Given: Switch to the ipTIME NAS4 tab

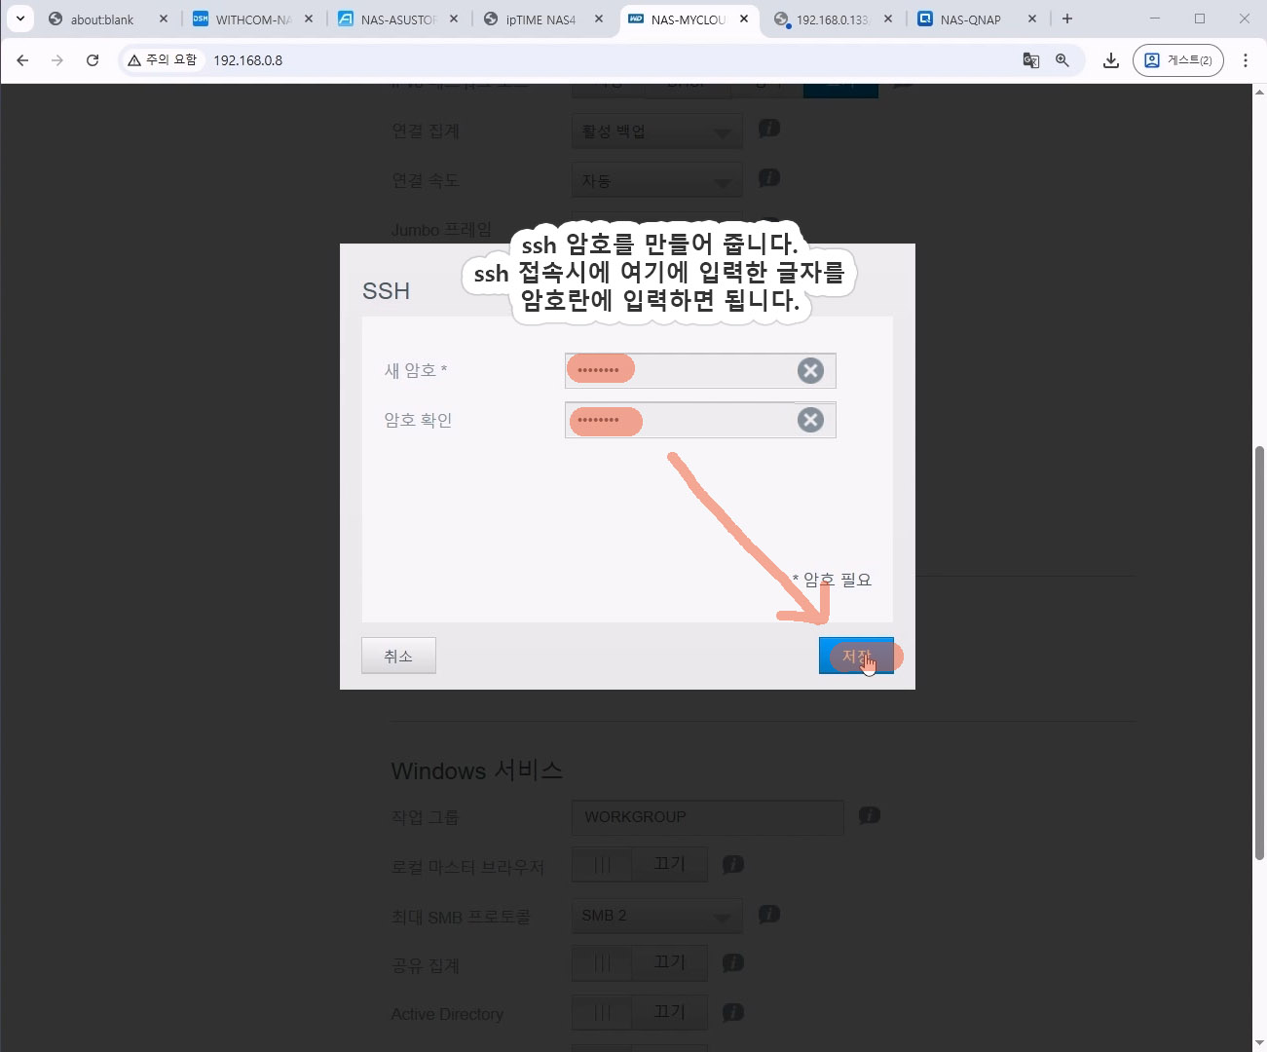Looking at the screenshot, I should tap(540, 19).
